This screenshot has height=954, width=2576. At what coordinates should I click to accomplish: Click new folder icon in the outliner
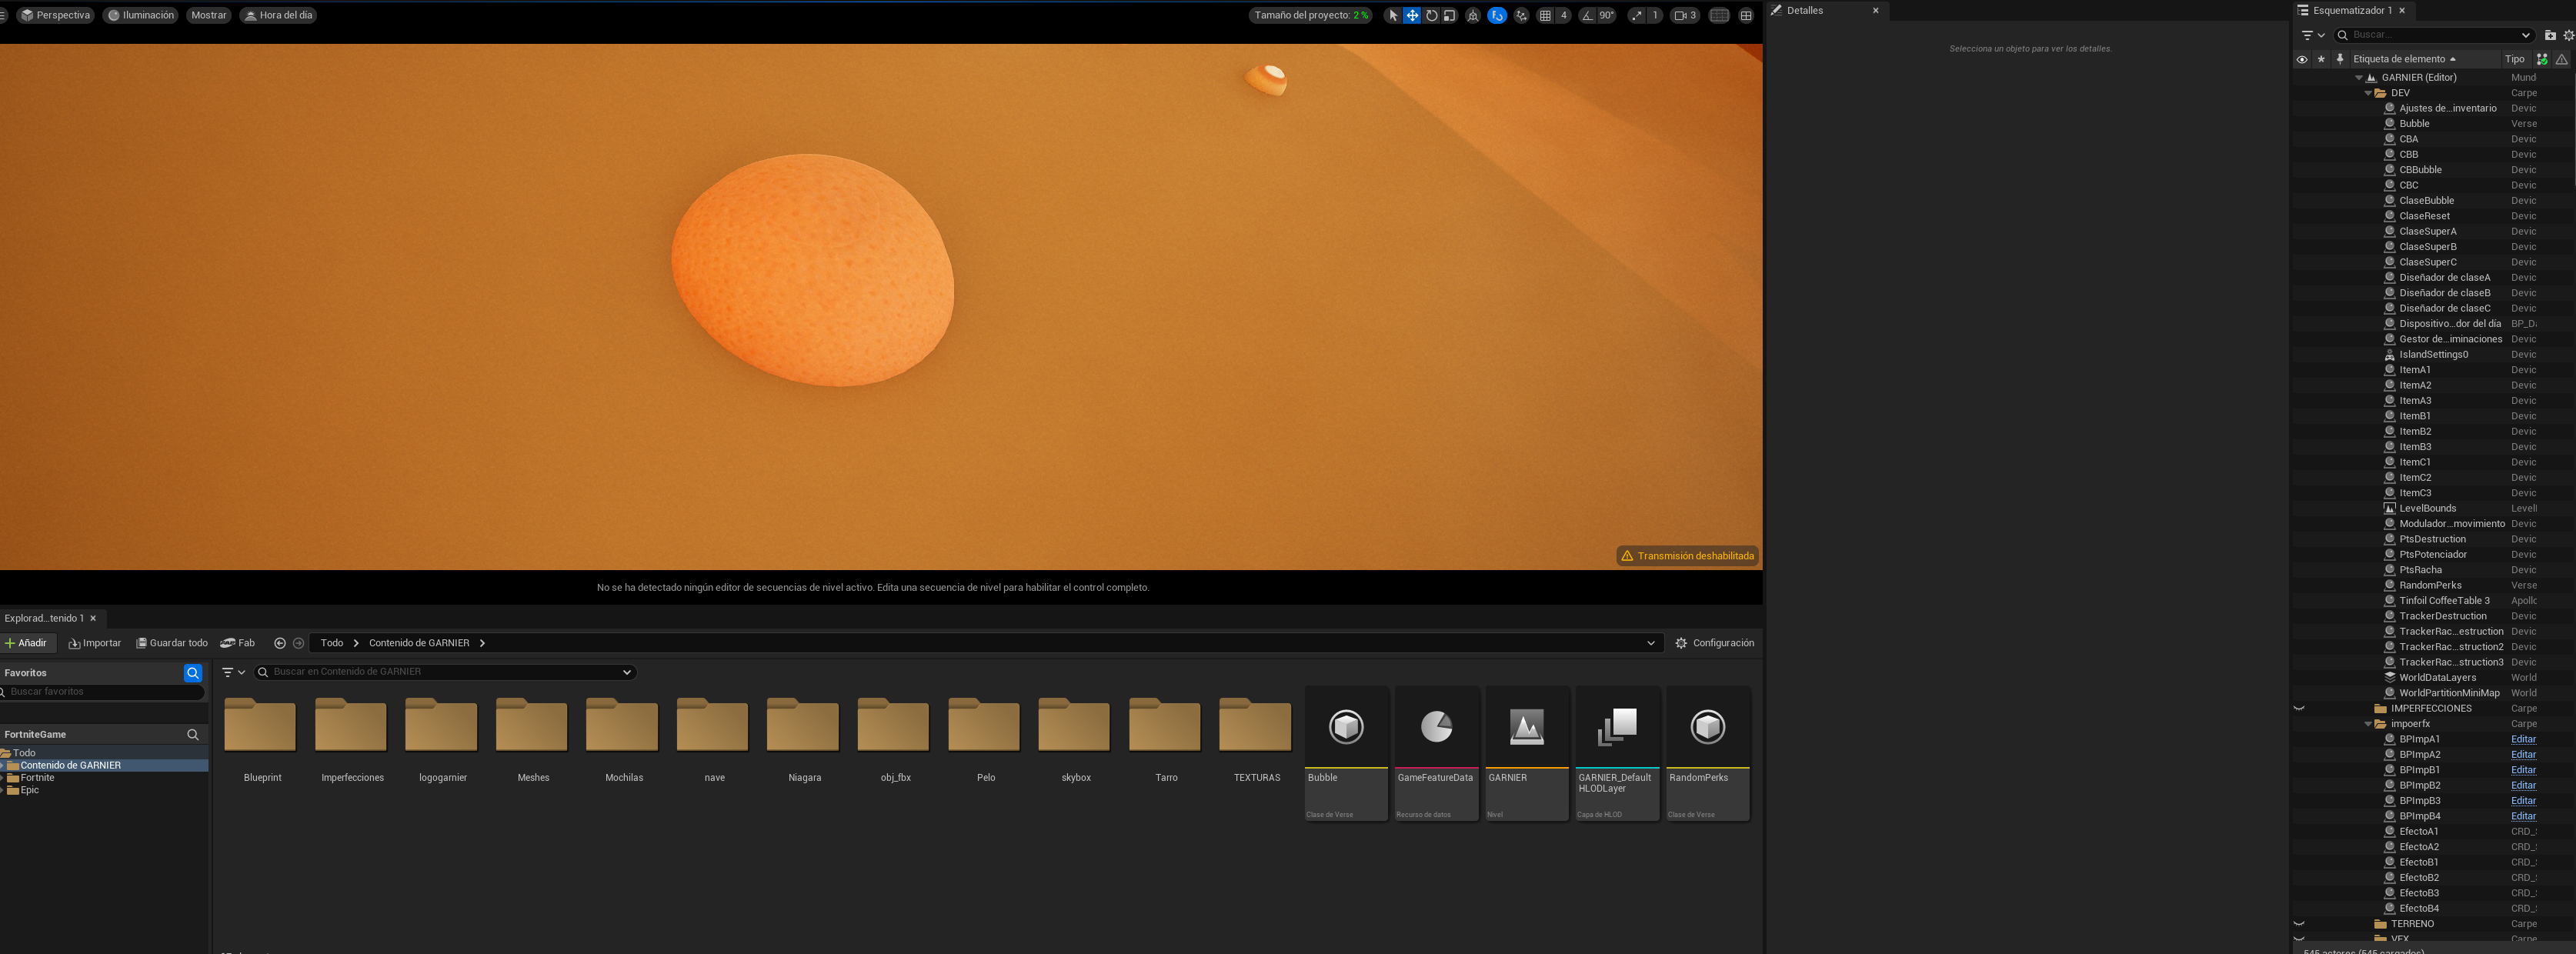point(2549,35)
